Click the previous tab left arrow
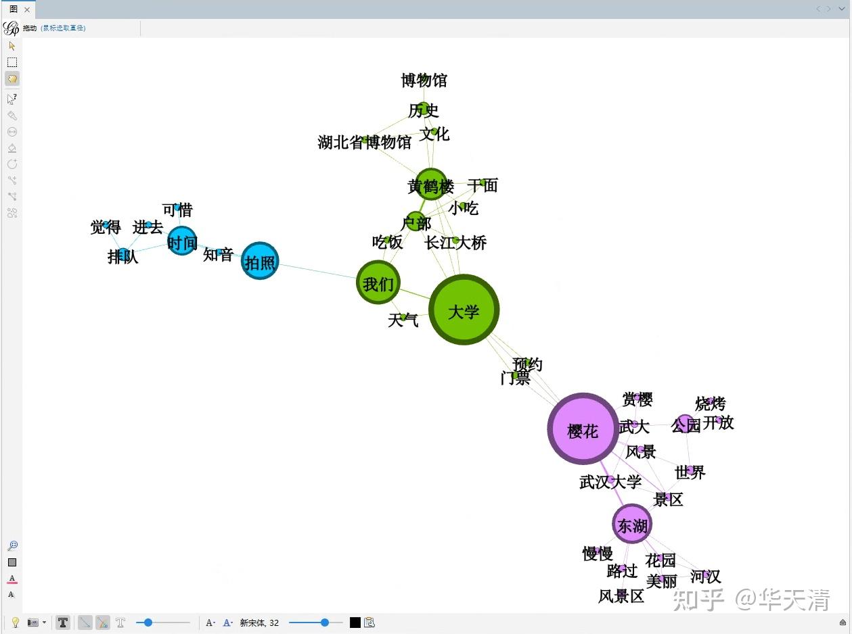Viewport: 852px width, 634px height. point(818,9)
